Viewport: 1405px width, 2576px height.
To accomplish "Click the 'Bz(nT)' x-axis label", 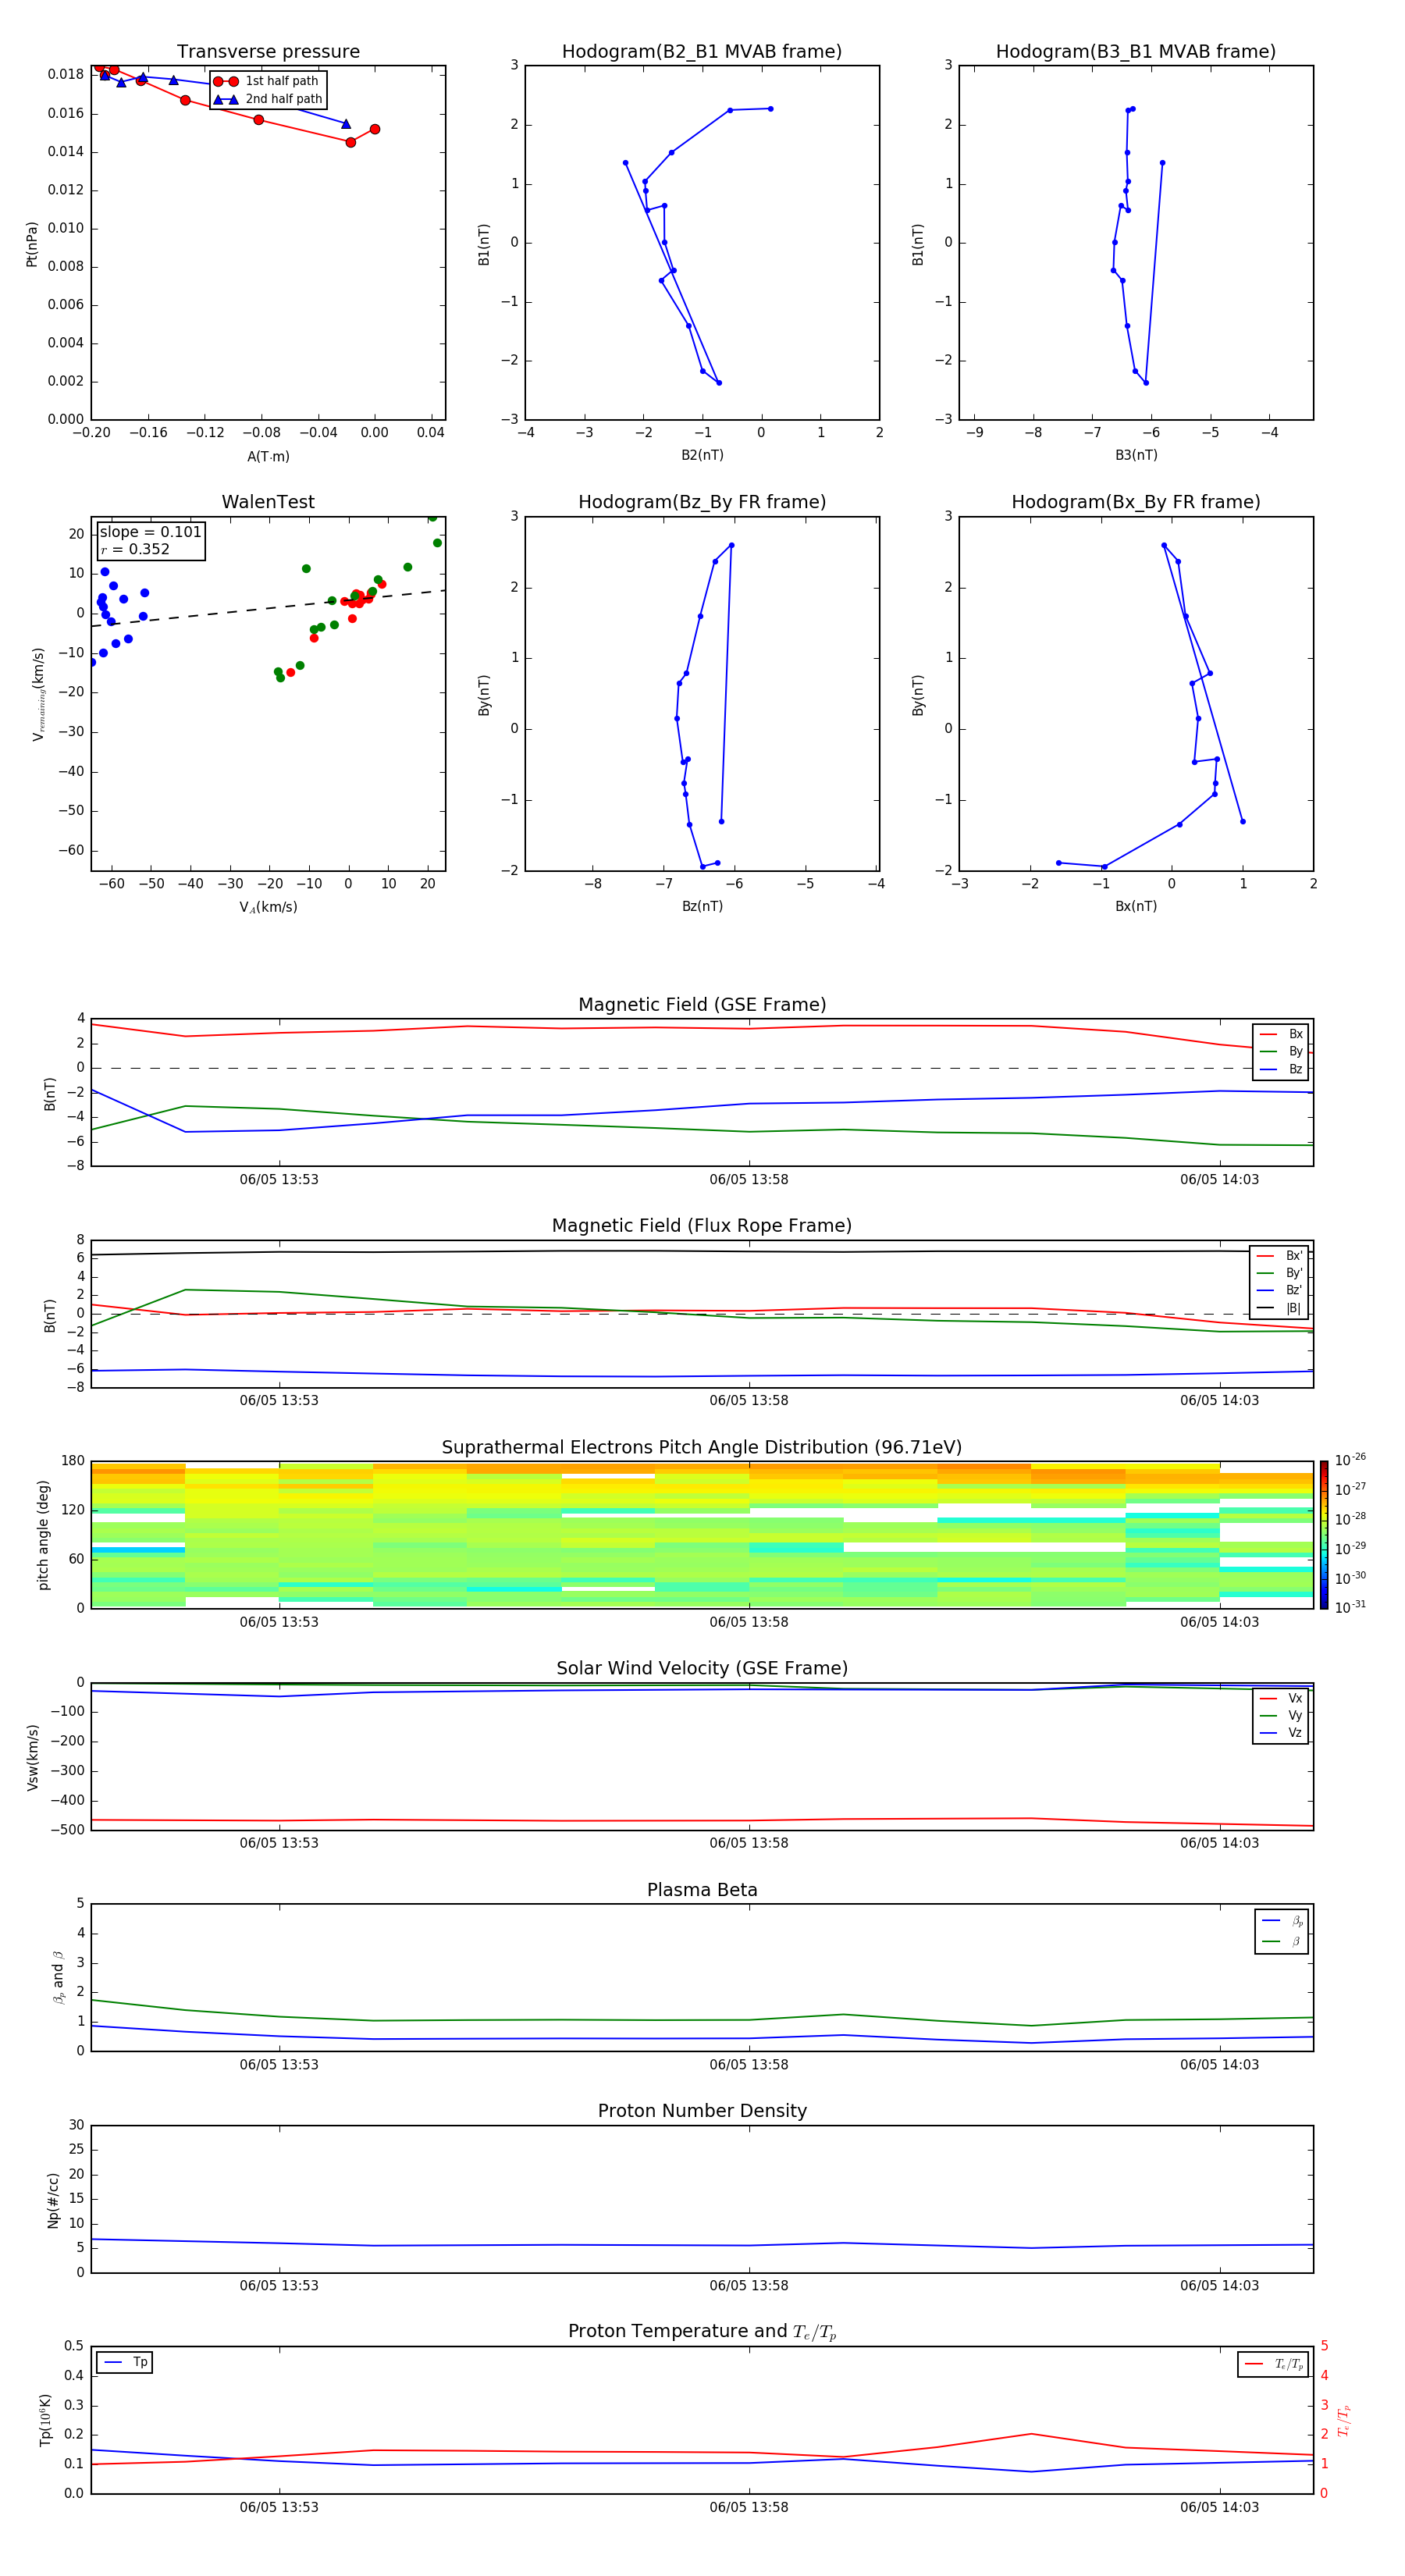I will click(x=702, y=906).
